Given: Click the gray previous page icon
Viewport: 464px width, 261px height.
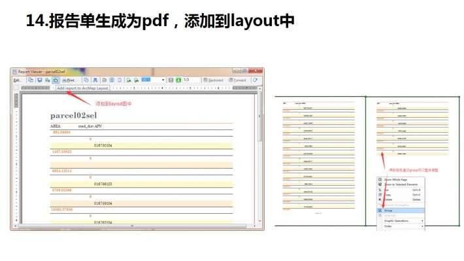Looking at the screenshot, I should point(171,80).
